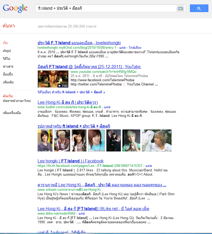Click www.sritown.com URL text
Image resolution: width=212 pixels, height=234 pixels.
(x=69, y=189)
